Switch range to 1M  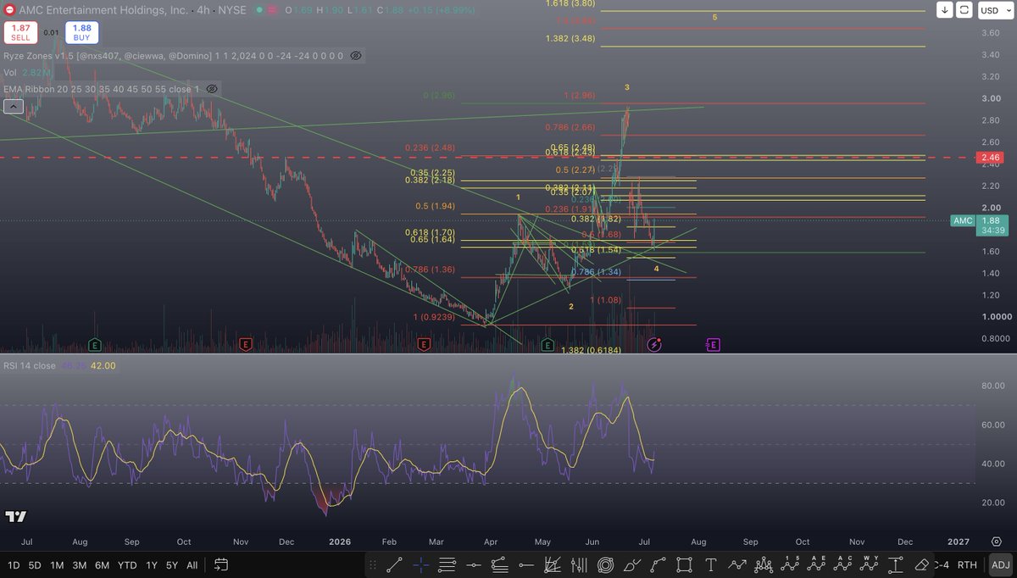coord(58,564)
